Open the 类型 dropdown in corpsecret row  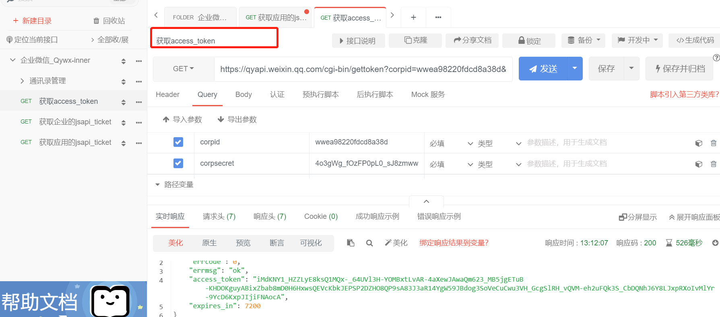499,164
